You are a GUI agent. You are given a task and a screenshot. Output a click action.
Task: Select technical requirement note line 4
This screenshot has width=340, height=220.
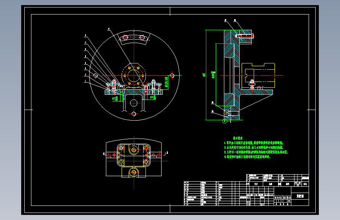tap(247, 157)
